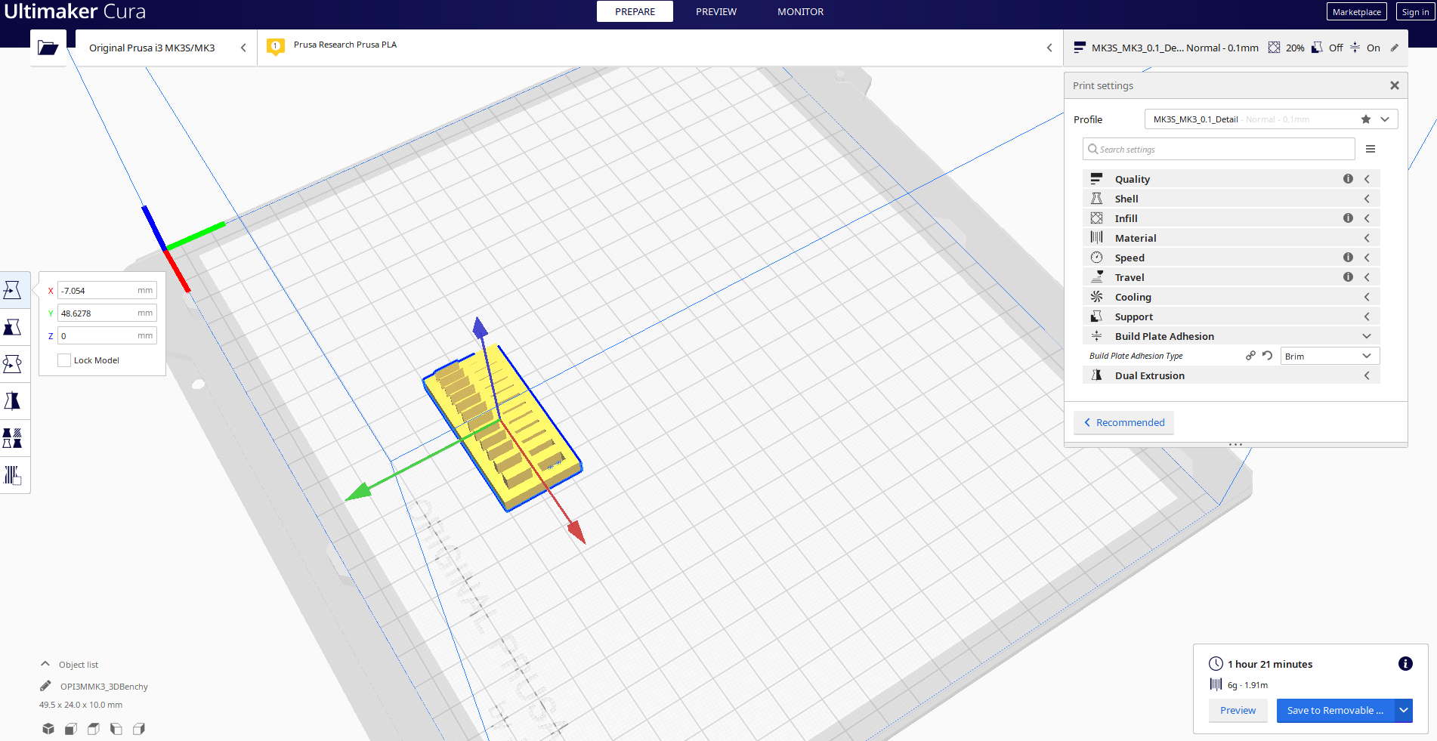Click the profile star icon
This screenshot has height=741, width=1437.
click(1366, 119)
